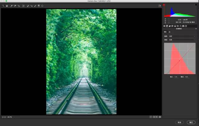Select the Hand tool
The image size is (199, 126).
(x=7, y=6)
